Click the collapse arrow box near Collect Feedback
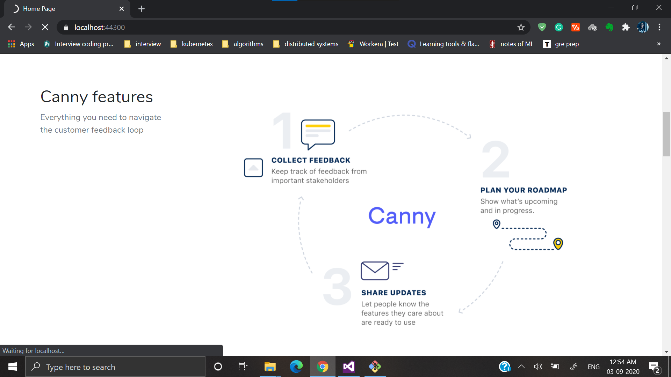 (253, 168)
